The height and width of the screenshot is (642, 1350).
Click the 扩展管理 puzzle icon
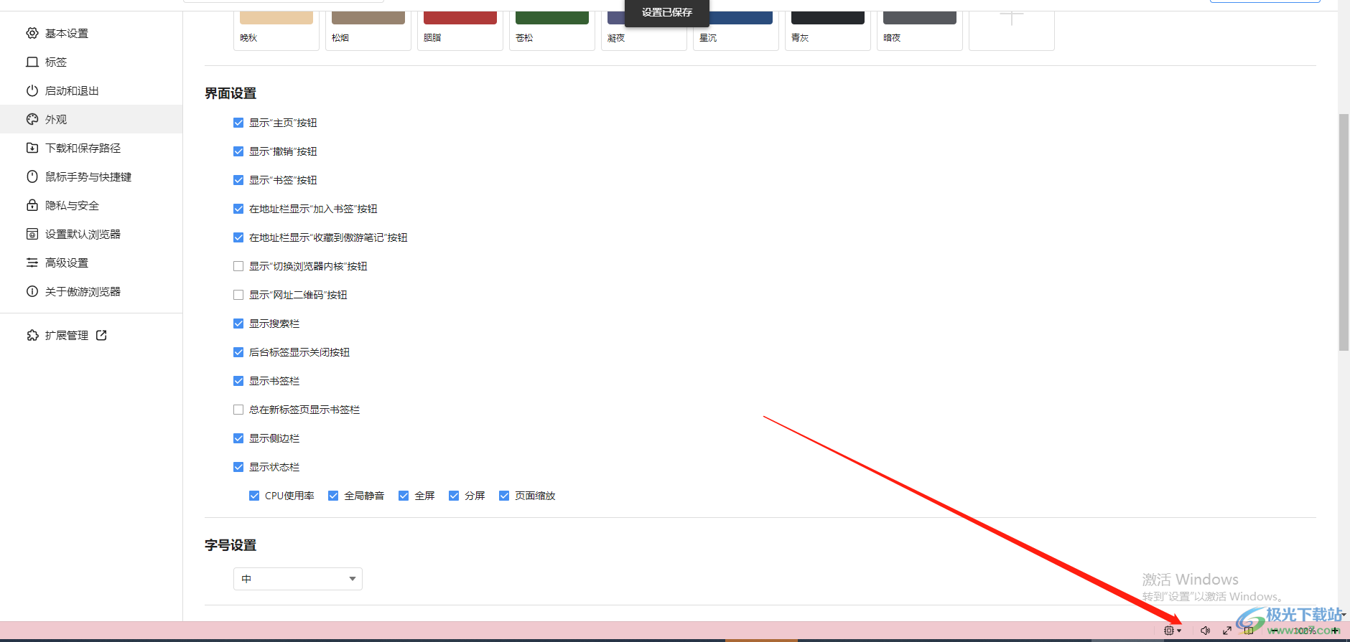pyautogui.click(x=32, y=335)
